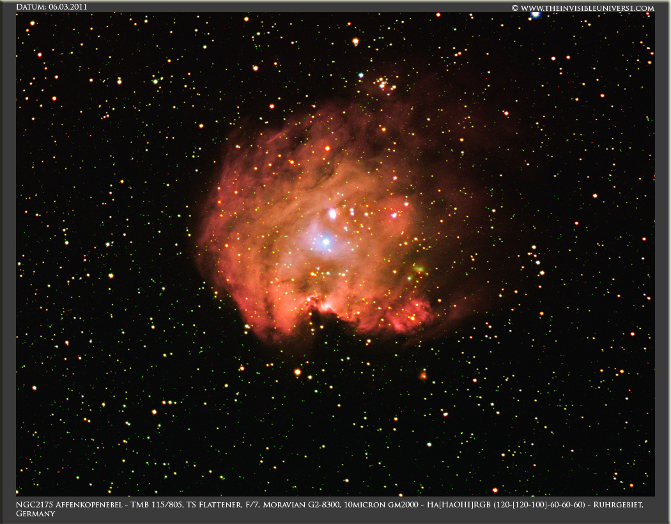Click the blue star at the top edge
Image resolution: width=671 pixels, height=524 pixels.
click(x=536, y=15)
